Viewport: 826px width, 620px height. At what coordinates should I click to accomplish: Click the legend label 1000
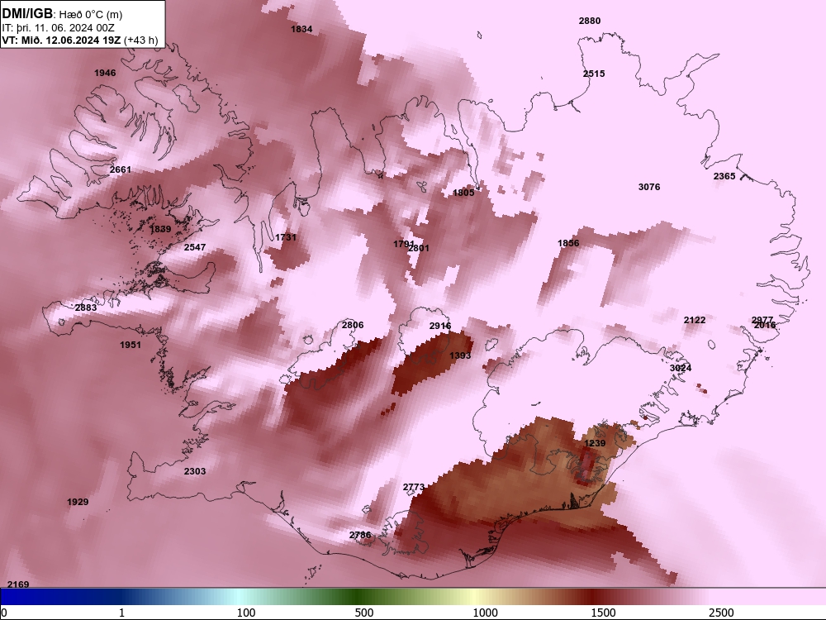tap(485, 613)
